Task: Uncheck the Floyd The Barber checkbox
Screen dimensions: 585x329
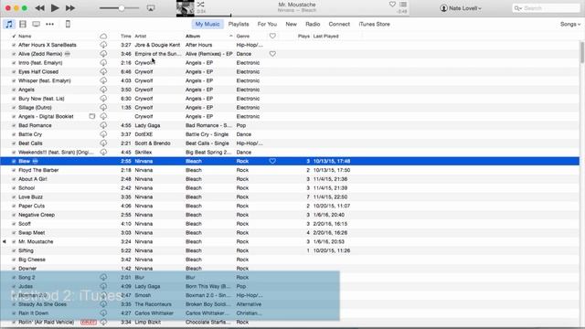Action: (x=14, y=170)
